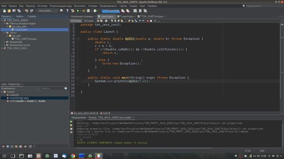Expand the Библиотеки тестов node
This screenshot has height=159, width=284.
pos(4,45)
